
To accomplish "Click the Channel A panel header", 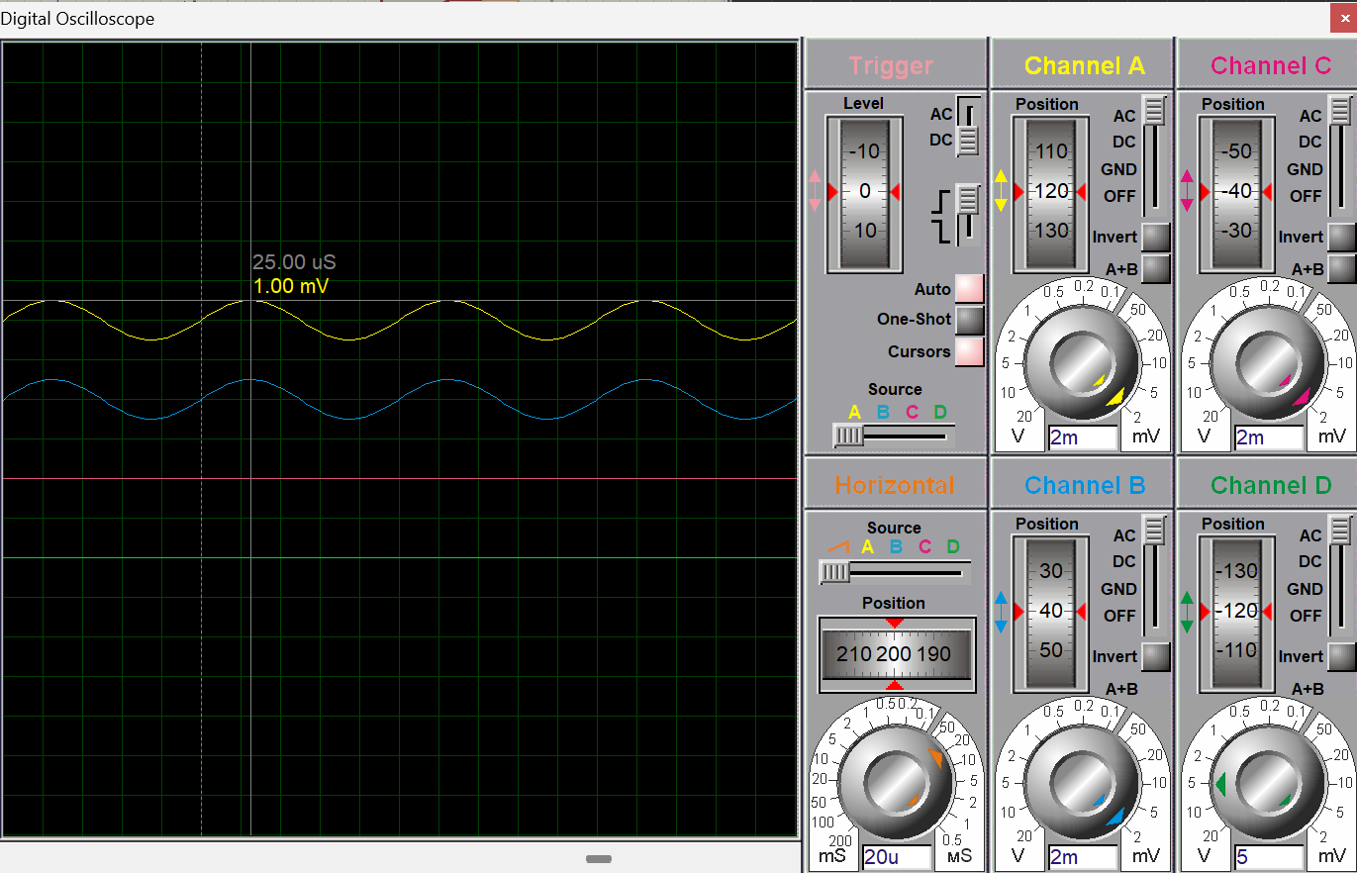I will click(x=1084, y=66).
